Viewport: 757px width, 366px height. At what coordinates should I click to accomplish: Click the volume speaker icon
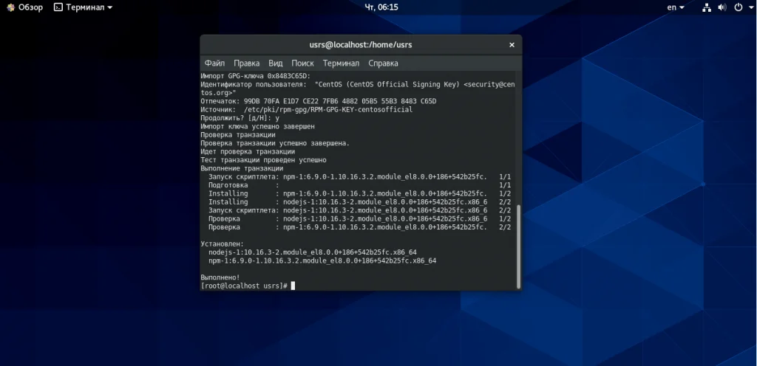coord(722,7)
